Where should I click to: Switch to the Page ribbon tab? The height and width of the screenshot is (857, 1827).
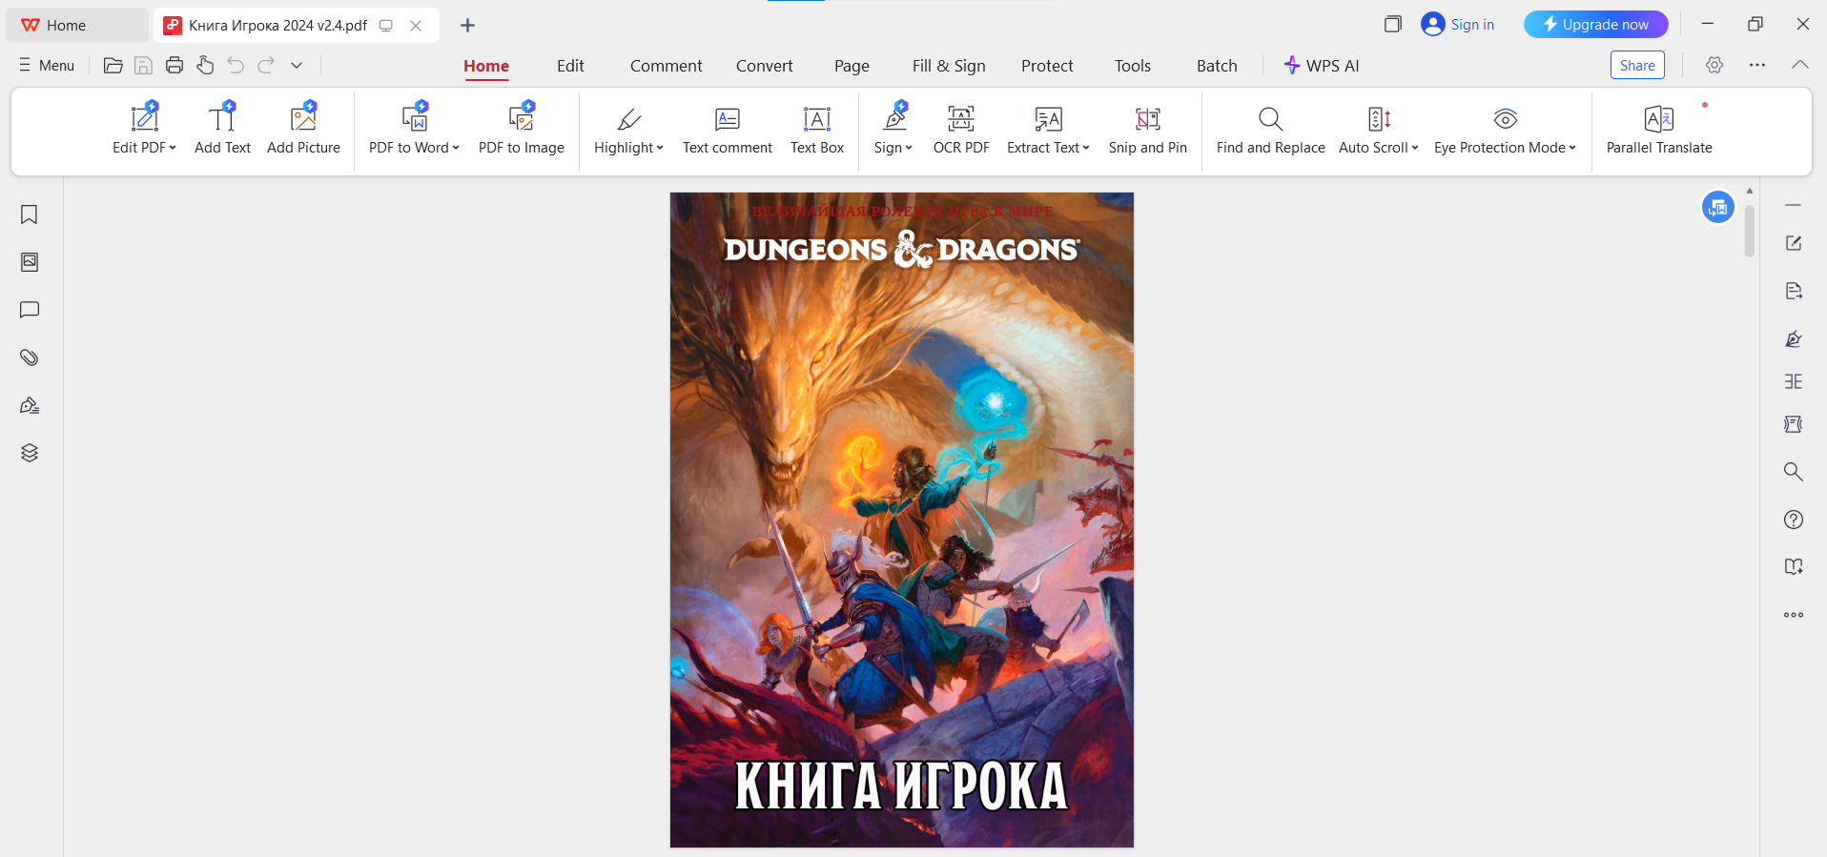click(x=852, y=66)
